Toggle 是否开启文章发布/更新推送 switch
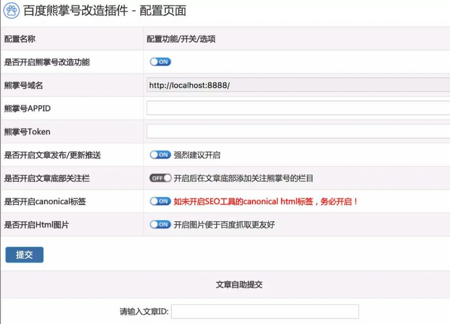The image size is (450, 324). [160, 155]
